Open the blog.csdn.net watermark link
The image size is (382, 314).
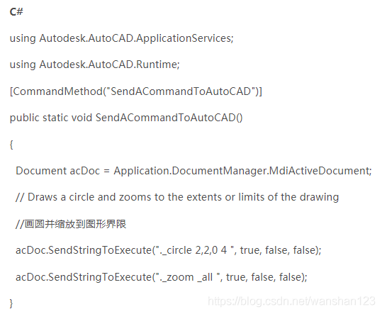point(291,301)
